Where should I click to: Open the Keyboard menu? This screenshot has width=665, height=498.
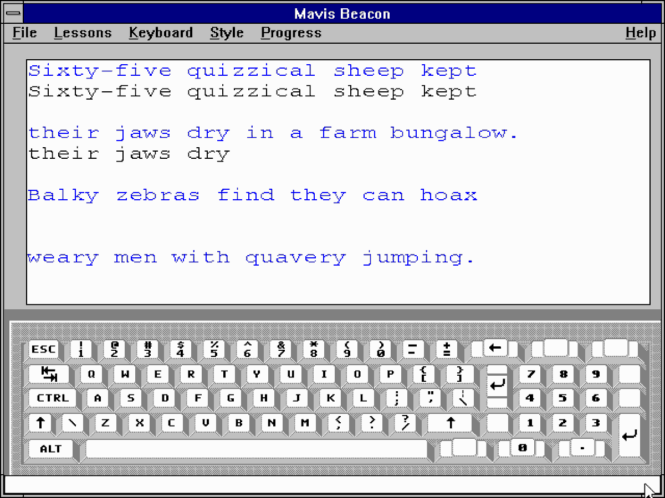tap(161, 33)
